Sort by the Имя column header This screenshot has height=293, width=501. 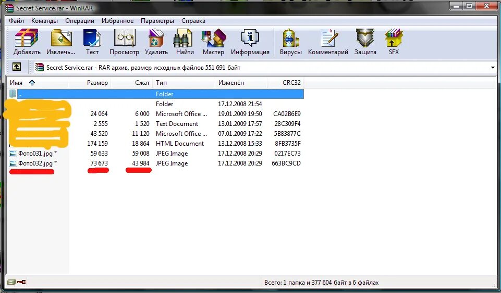click(x=38, y=83)
